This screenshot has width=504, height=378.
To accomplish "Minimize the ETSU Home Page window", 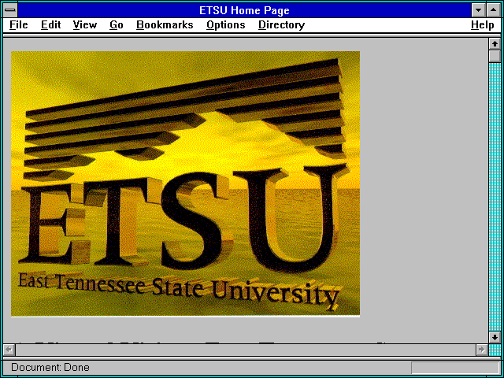I will (x=479, y=10).
